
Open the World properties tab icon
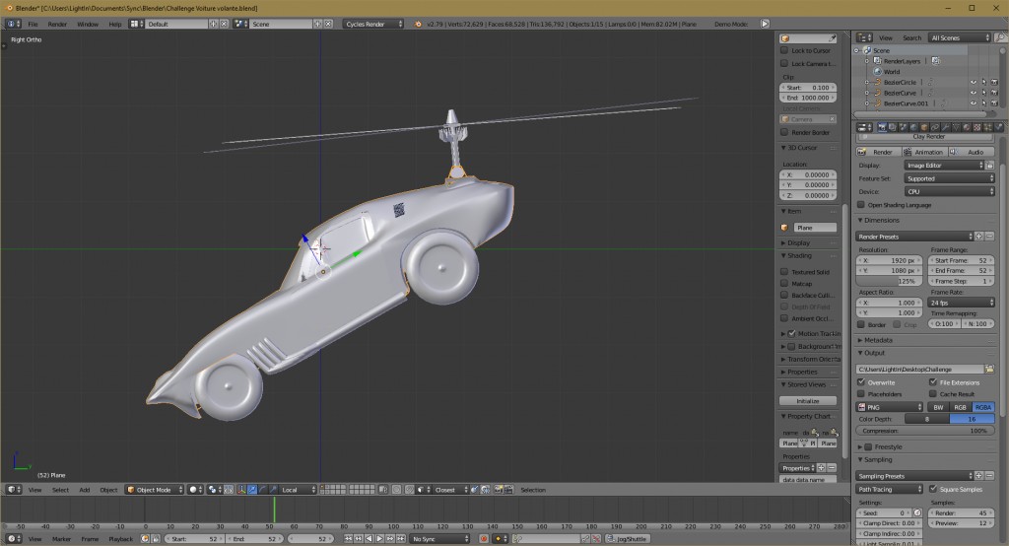click(x=912, y=127)
